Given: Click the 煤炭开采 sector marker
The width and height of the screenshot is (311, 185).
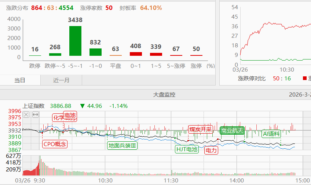Looking at the screenshot, I should tap(200, 129).
